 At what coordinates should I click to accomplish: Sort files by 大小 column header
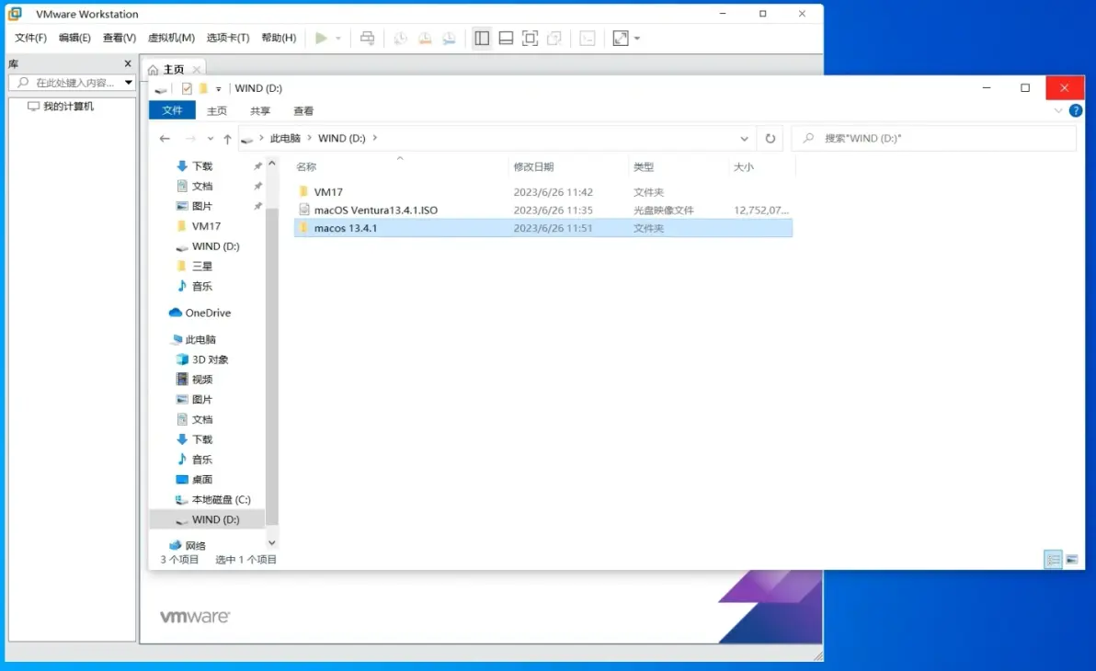744,167
